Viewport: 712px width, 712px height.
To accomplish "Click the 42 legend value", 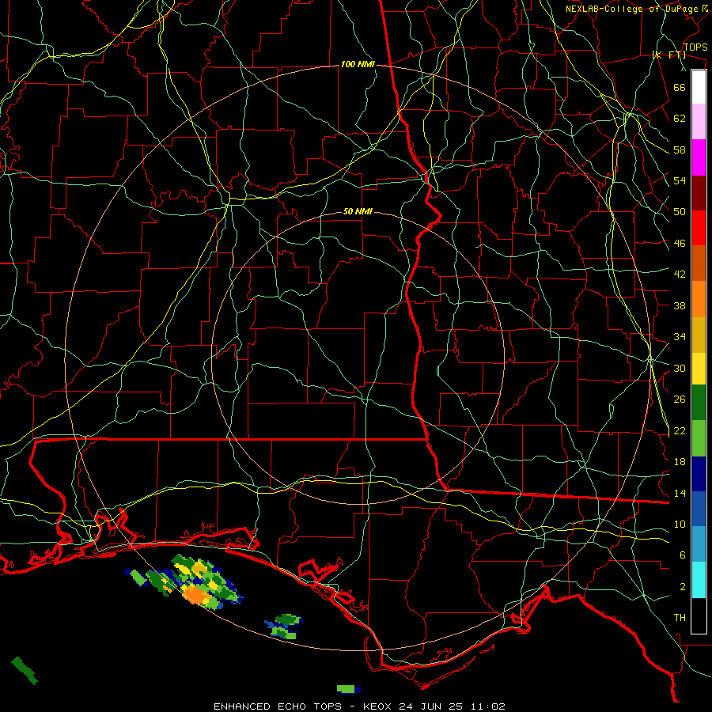I will (680, 275).
